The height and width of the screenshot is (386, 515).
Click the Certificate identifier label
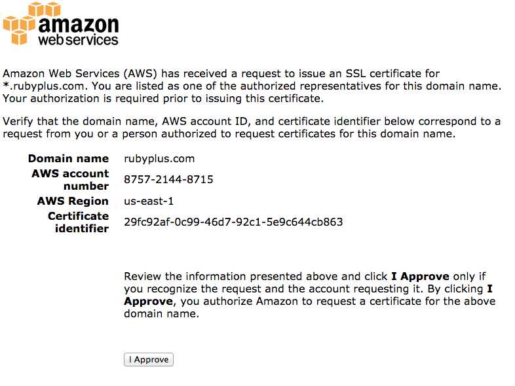(78, 222)
